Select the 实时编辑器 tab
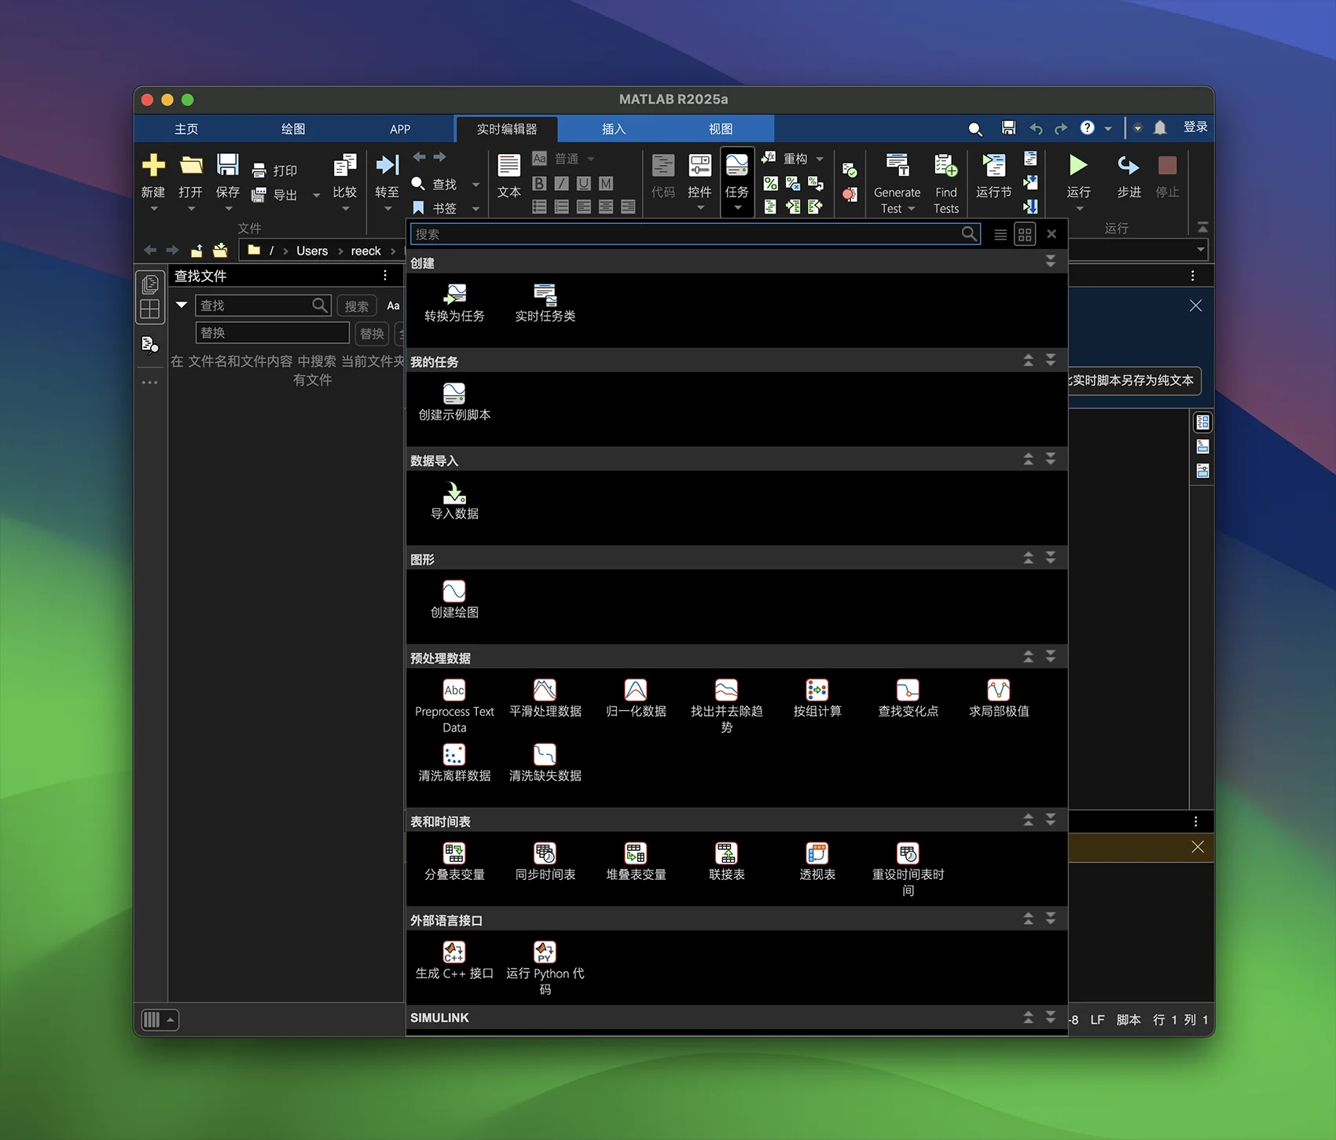The height and width of the screenshot is (1140, 1336). click(507, 129)
